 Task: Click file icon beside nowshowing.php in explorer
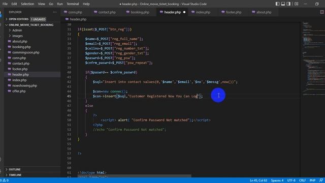coord(9,85)
